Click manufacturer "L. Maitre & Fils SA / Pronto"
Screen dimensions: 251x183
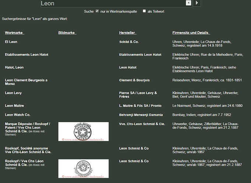[140, 106]
